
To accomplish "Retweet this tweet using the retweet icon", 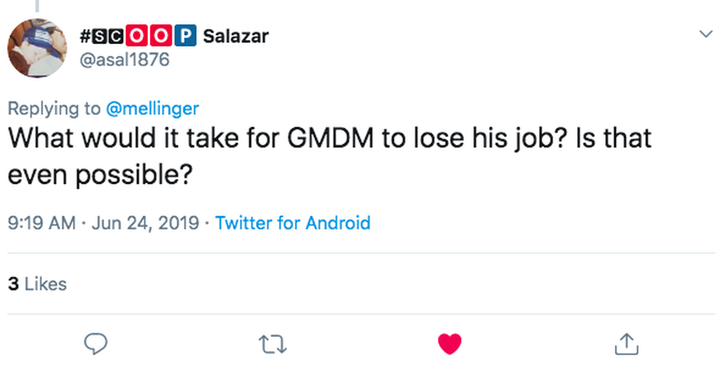I will coord(272,344).
